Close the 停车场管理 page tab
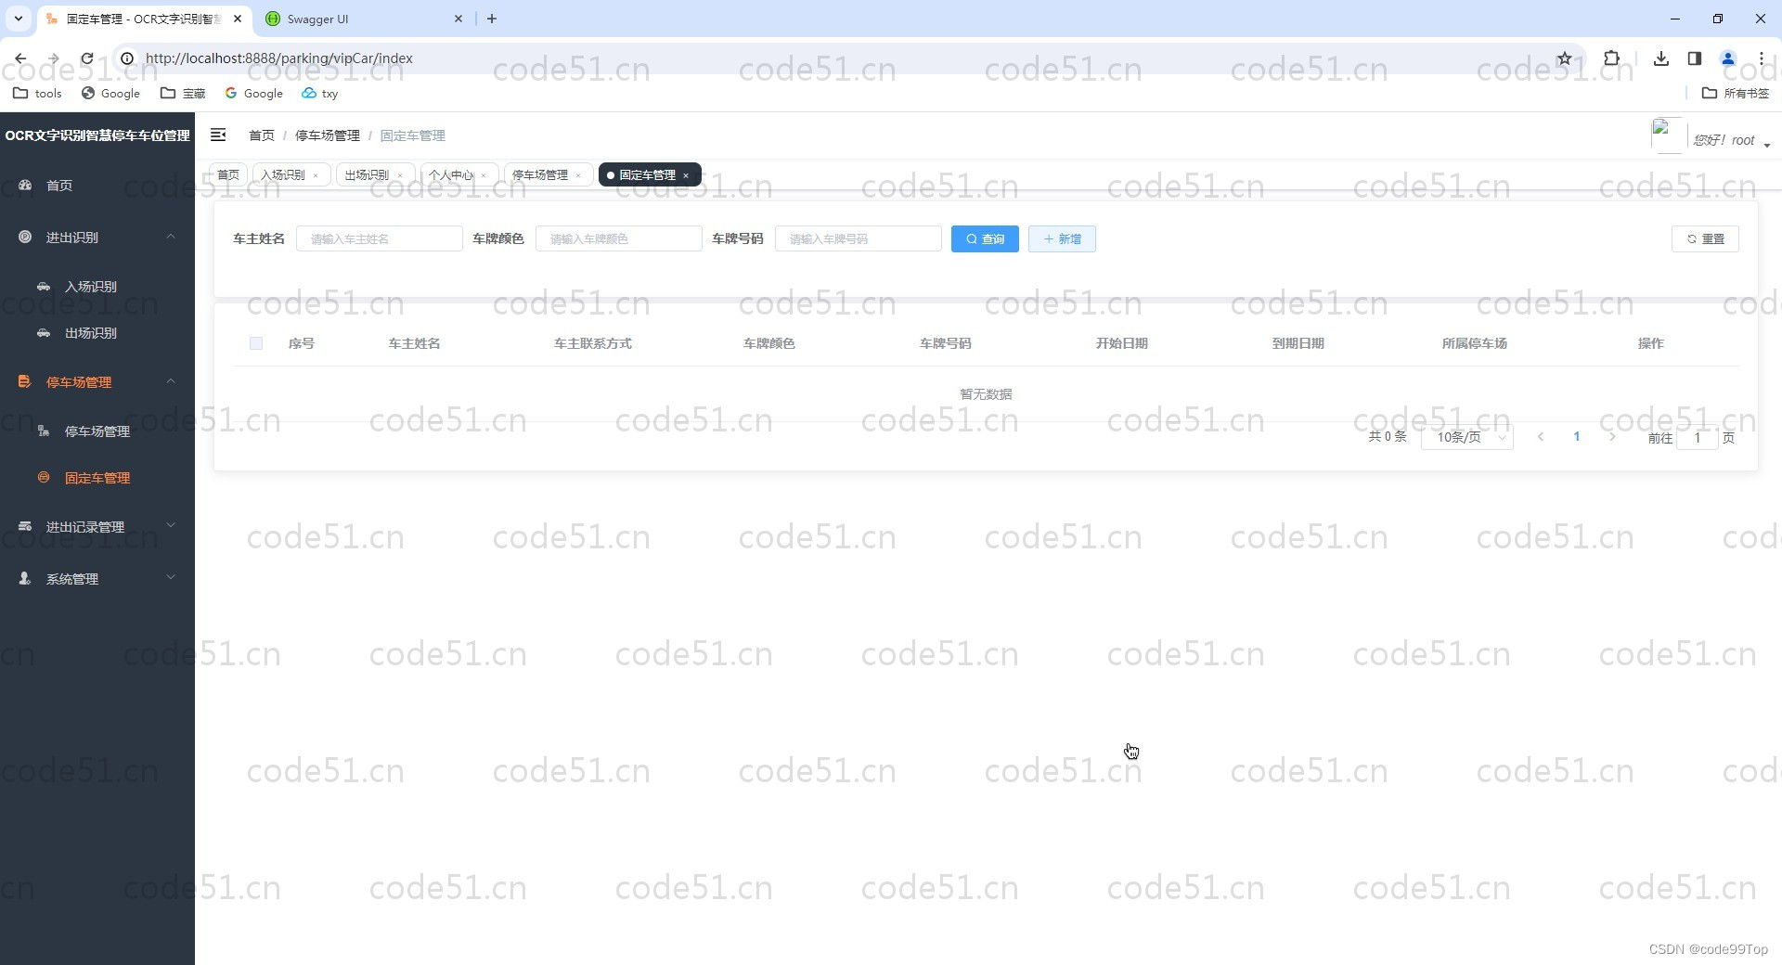 [578, 175]
